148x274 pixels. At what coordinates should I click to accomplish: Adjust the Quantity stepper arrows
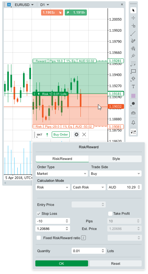[x=103, y=251]
